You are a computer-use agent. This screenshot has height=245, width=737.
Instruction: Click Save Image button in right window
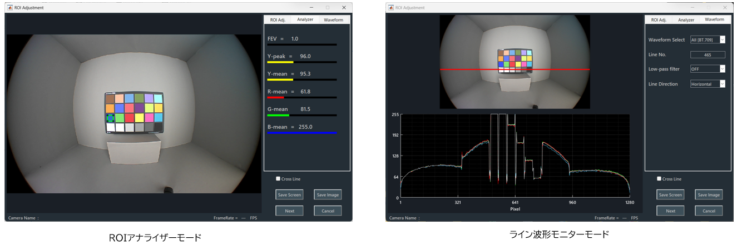[709, 195]
